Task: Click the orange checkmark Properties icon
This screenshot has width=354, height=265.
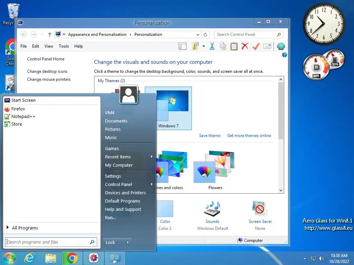Action: click(256, 46)
